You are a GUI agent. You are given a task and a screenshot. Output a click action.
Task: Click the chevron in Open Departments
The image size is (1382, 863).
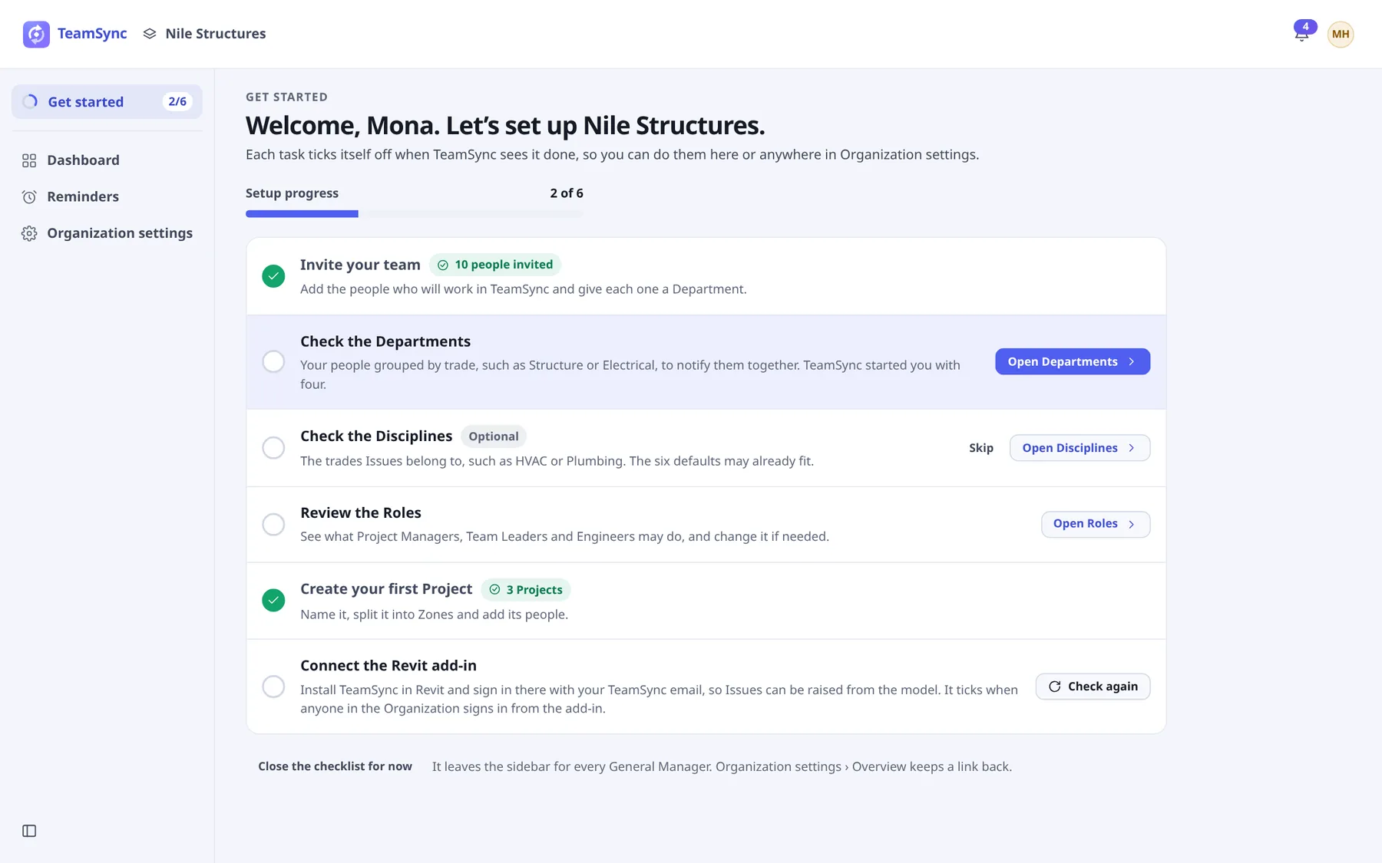coord(1132,362)
